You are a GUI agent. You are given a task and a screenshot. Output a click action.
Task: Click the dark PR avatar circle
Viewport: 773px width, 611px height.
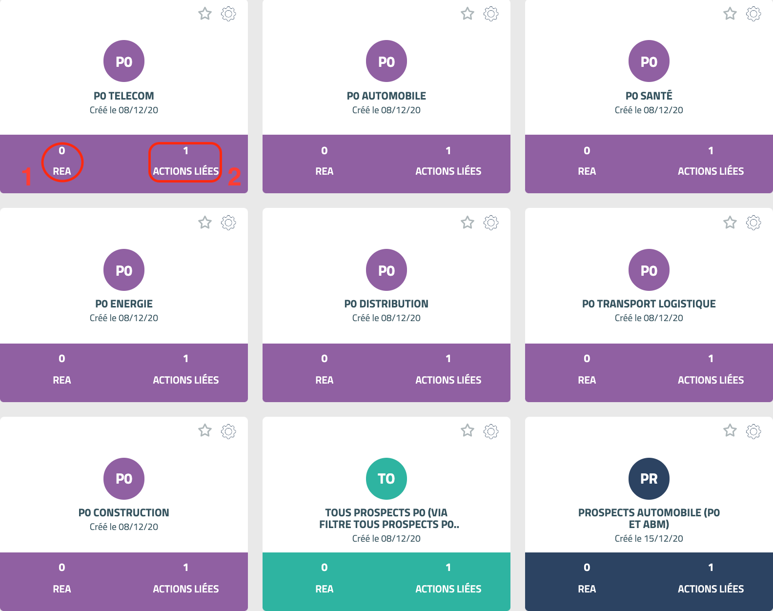pos(649,479)
